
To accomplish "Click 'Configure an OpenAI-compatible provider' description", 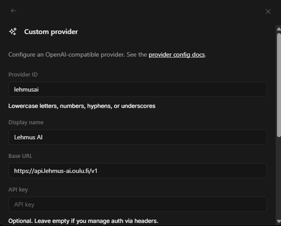I will click(x=107, y=55).
